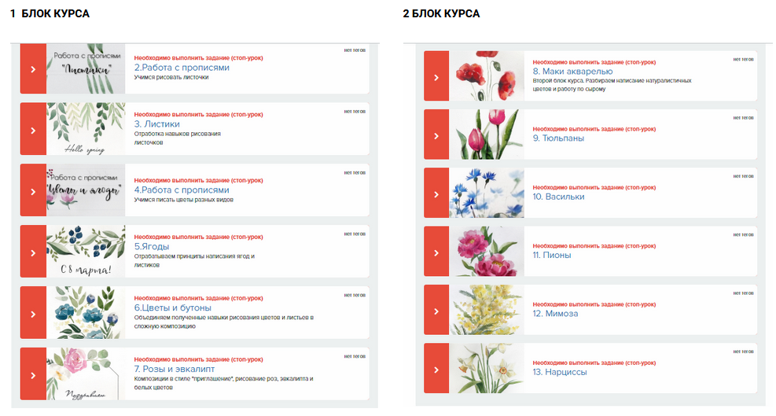The width and height of the screenshot is (776, 416).
Task: Click red arrow beside lesson 3 Листики
Action: 32,130
